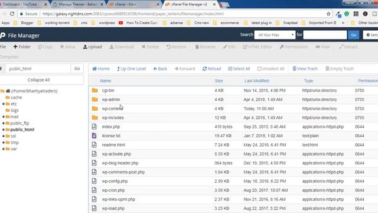Select the Rename toolbar action
This screenshot has width=378, height=213.
pyautogui.click(x=205, y=47)
